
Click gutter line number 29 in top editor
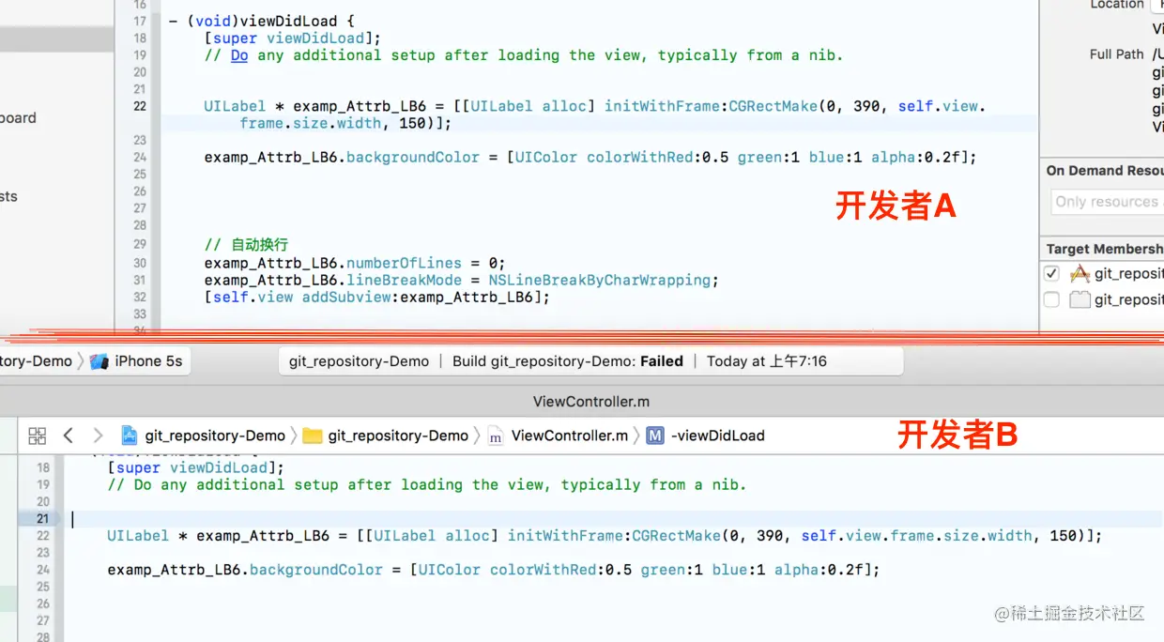(140, 245)
